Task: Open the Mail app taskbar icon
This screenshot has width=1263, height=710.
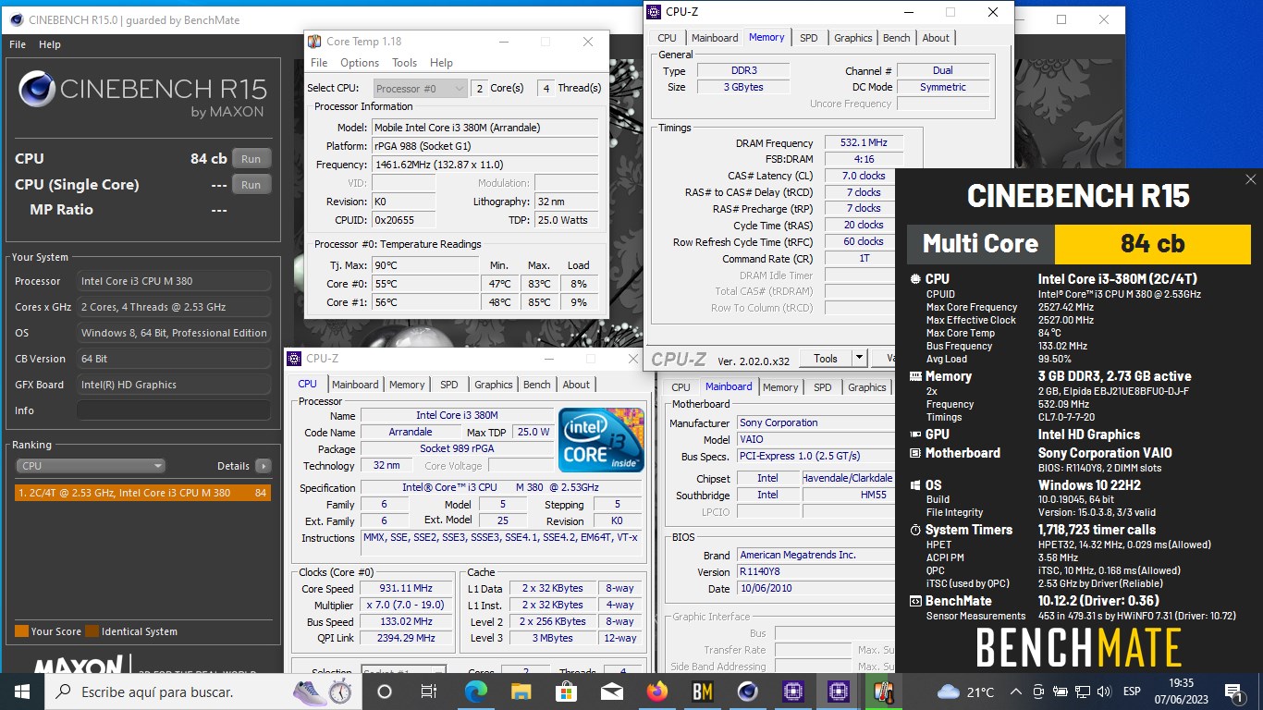Action: click(611, 692)
